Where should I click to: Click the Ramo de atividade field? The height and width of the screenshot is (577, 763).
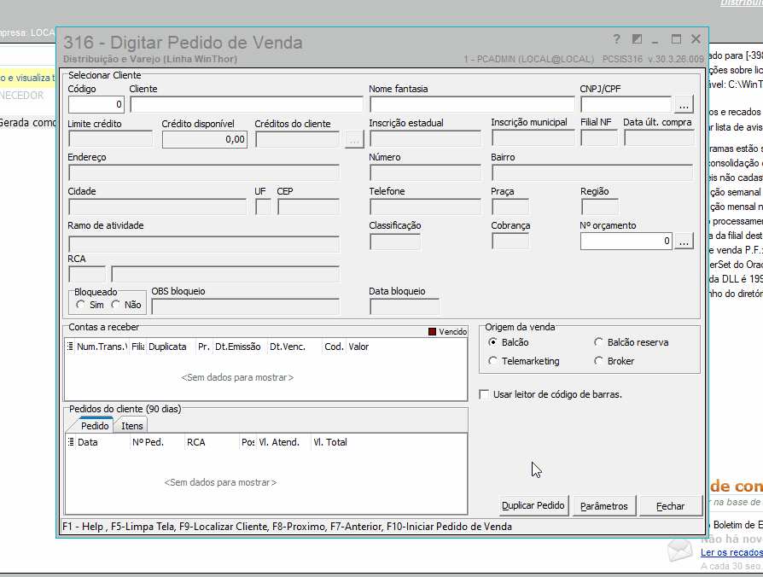(x=204, y=244)
